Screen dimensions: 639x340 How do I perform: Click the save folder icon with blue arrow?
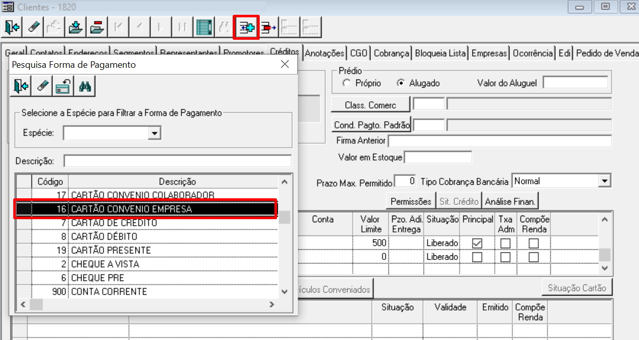tap(75, 27)
